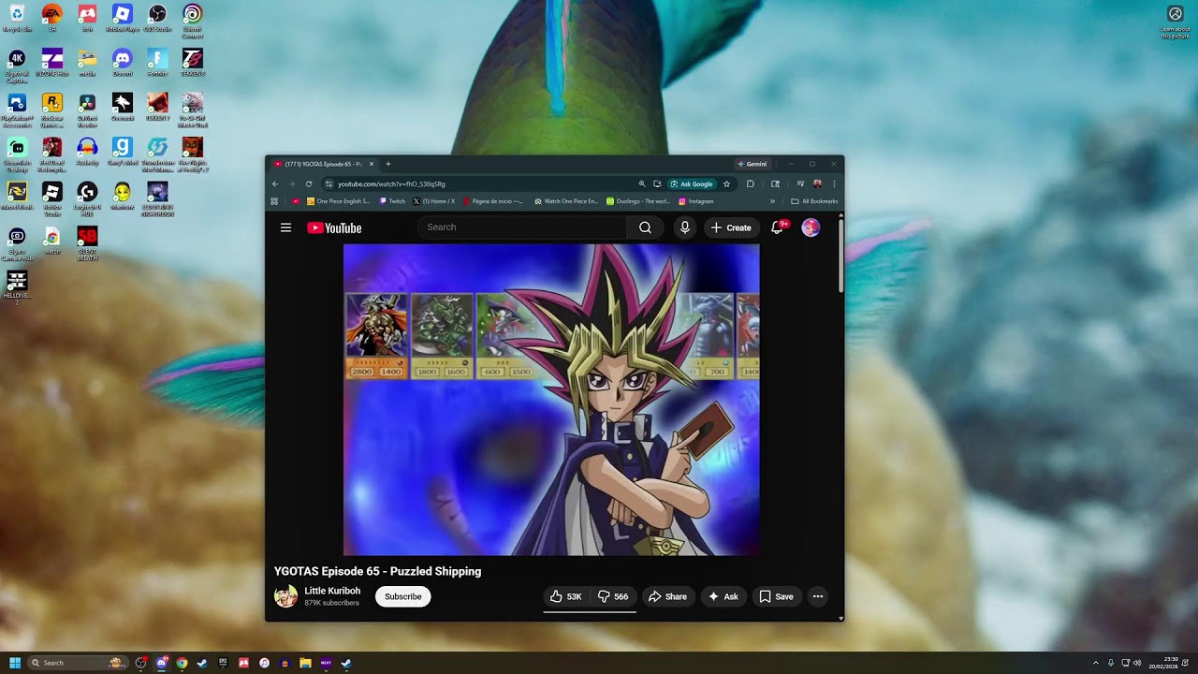Click the Ask Google button in address bar
The height and width of the screenshot is (674, 1198).
click(692, 183)
